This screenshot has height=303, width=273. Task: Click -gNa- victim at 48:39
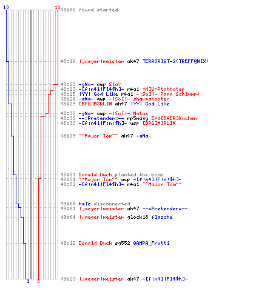(144, 136)
